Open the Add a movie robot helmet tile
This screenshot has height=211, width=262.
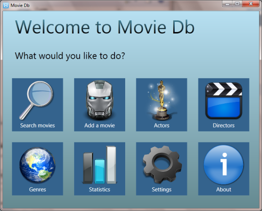[99, 105]
